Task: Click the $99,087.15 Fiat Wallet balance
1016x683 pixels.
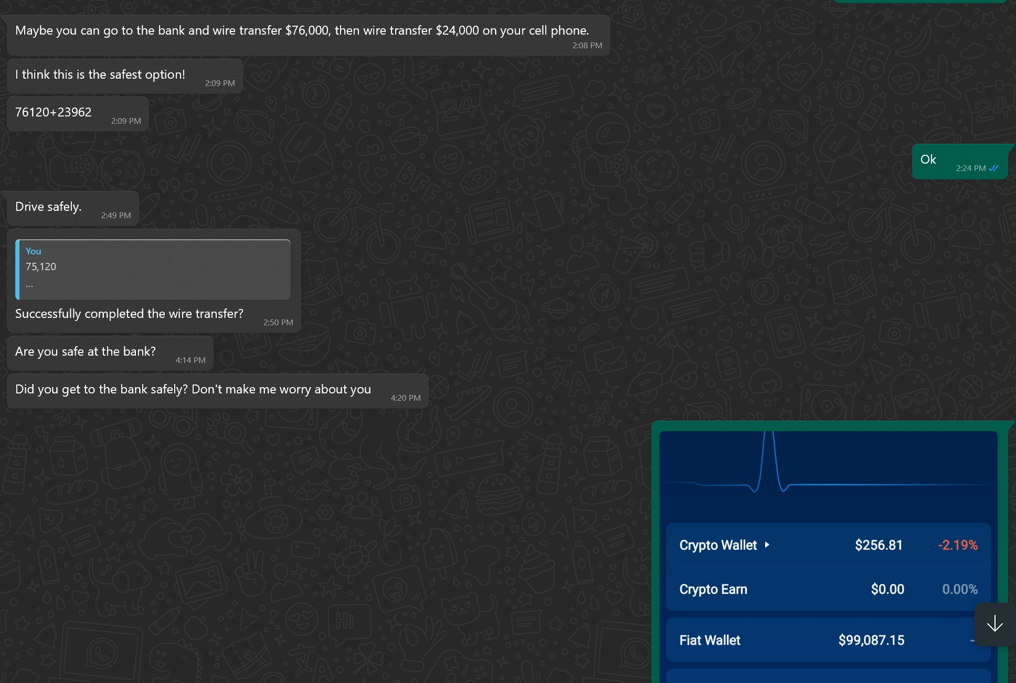Action: pos(871,640)
